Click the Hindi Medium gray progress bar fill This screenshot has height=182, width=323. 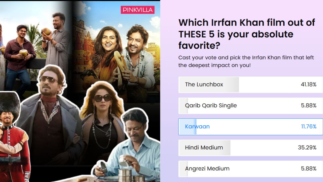click(x=204, y=148)
